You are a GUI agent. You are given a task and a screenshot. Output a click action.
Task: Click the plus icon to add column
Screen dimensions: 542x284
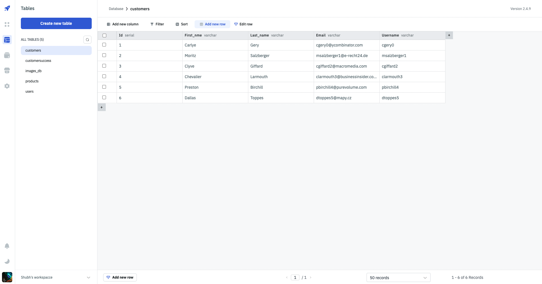point(449,35)
